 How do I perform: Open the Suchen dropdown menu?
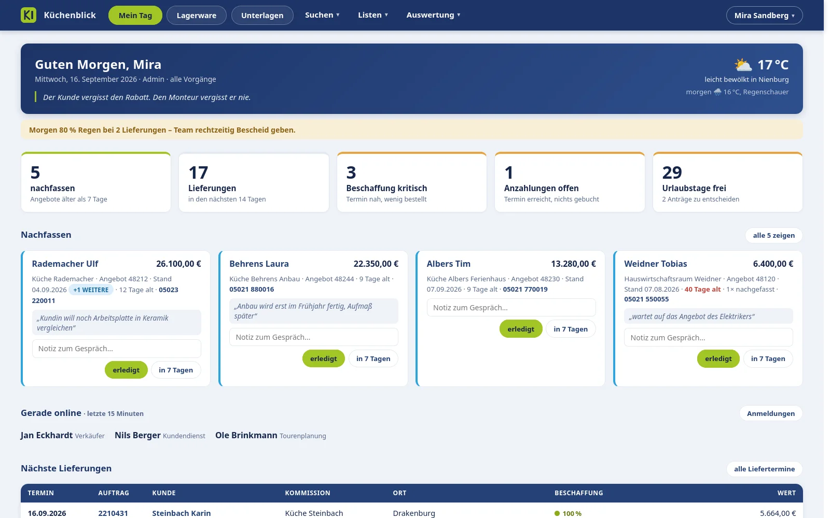click(322, 15)
